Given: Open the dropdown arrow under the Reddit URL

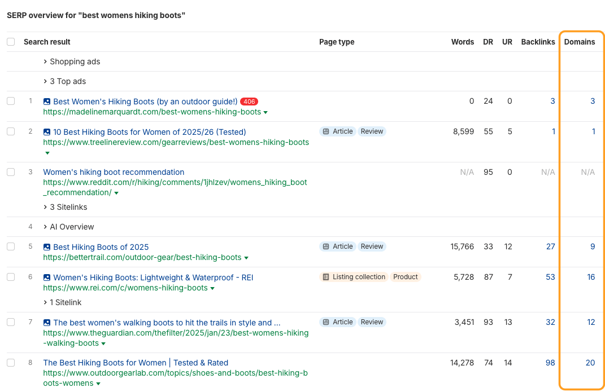Looking at the screenshot, I should 117,192.
